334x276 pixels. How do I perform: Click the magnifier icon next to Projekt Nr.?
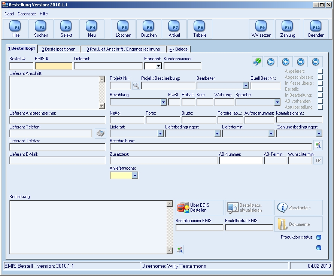pos(136,86)
